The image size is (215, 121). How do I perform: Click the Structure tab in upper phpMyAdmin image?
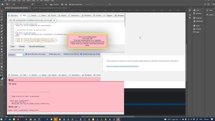[x=13, y=15]
